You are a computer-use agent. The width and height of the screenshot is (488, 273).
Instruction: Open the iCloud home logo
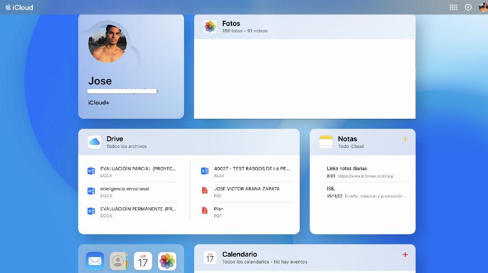click(x=19, y=7)
